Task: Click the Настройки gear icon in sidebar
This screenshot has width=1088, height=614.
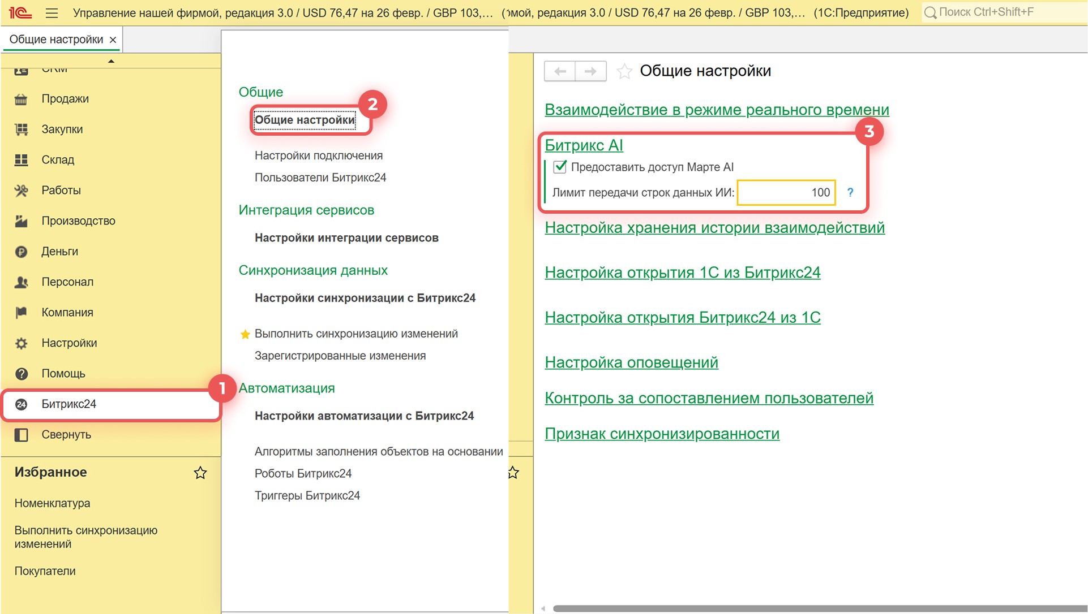Action: coord(22,343)
